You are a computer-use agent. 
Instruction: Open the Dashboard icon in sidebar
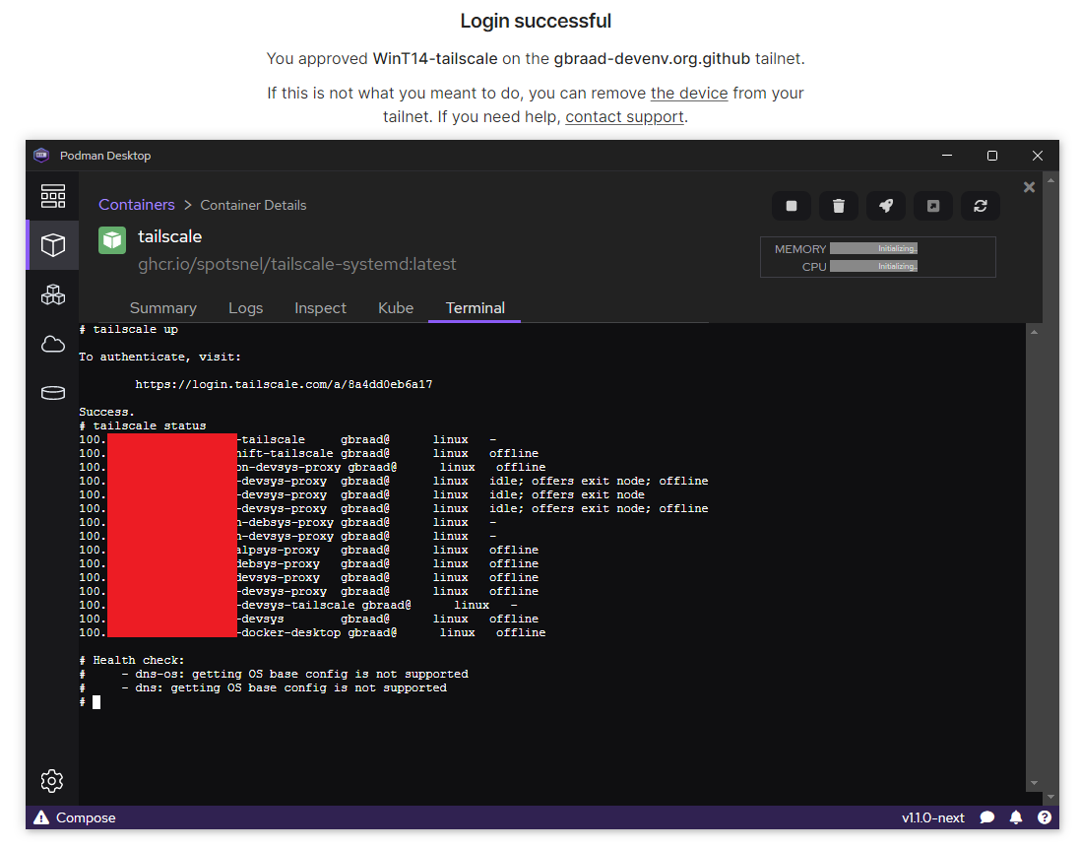[x=53, y=196]
